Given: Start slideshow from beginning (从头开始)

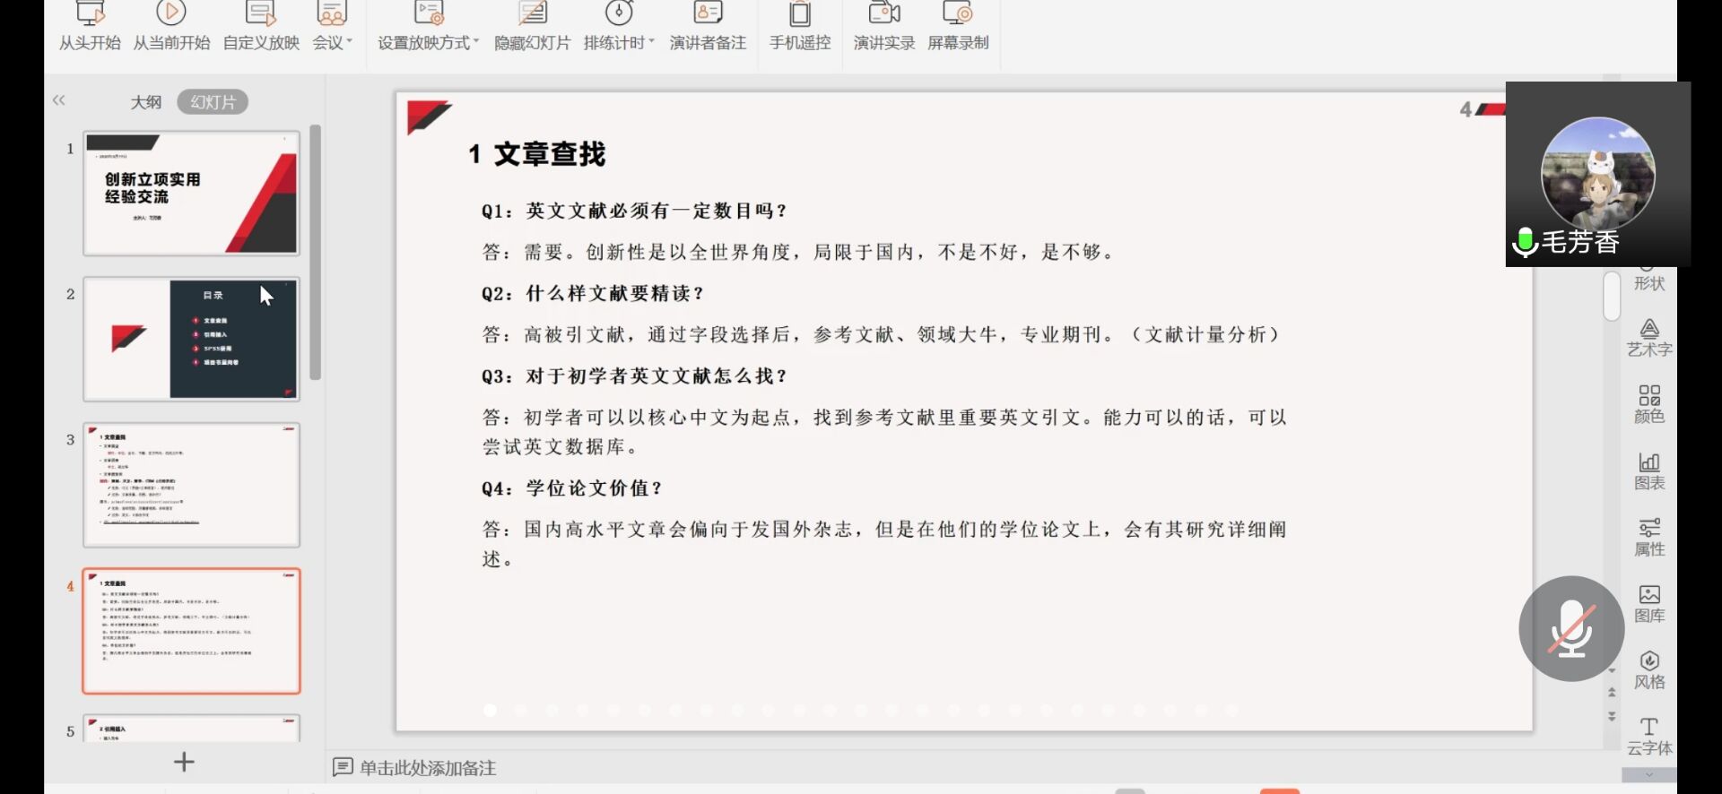Looking at the screenshot, I should 90,27.
